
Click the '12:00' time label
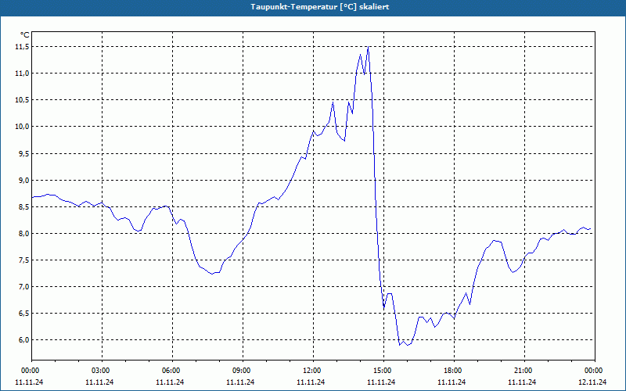click(x=312, y=371)
